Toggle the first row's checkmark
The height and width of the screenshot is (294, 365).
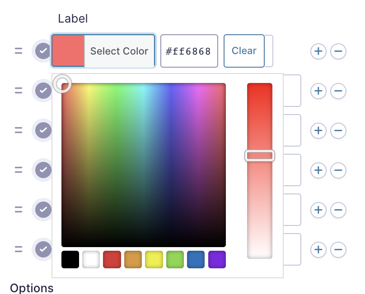tap(43, 51)
